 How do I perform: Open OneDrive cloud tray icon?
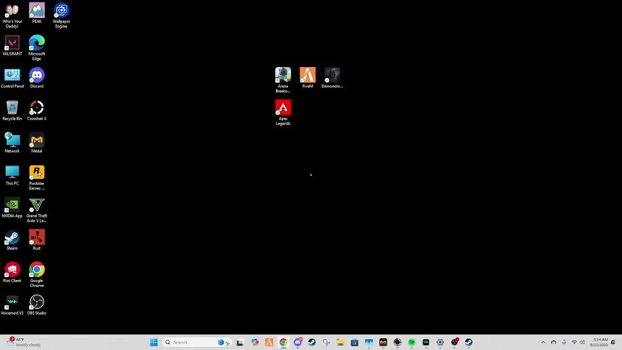pos(553,342)
